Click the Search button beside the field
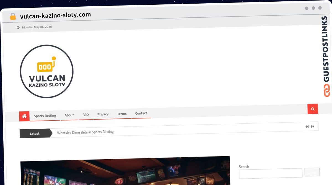332x185 pixels. [312, 173]
